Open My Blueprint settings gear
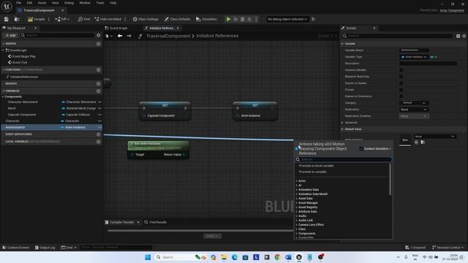 coord(99,35)
